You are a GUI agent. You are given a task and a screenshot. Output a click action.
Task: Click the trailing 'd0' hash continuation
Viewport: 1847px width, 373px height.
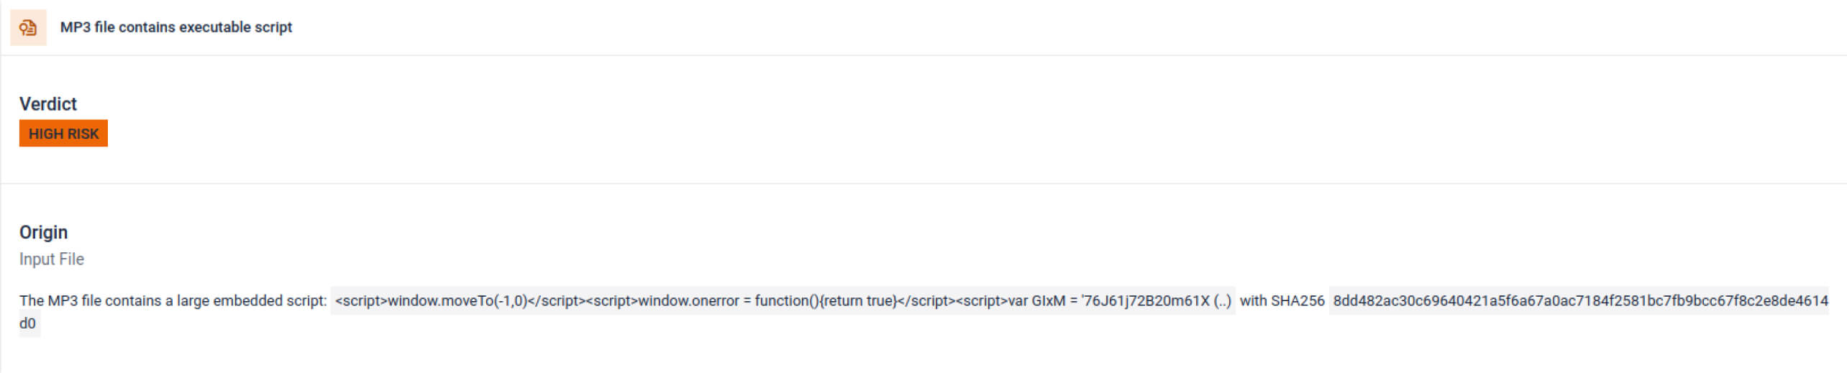pos(27,323)
